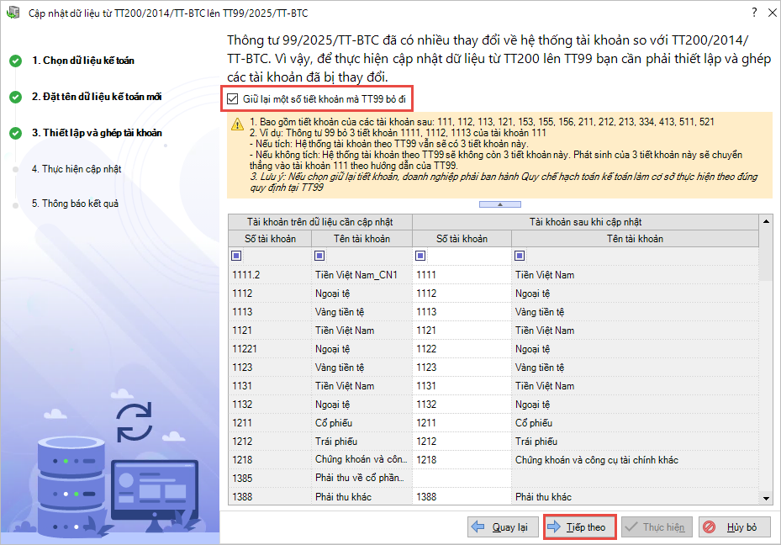Click the green check icon beside step 3

[x=15, y=133]
